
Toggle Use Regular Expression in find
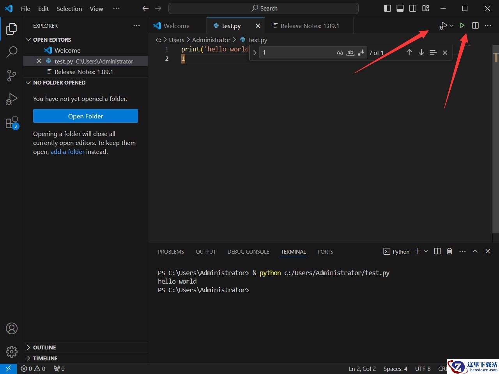361,53
